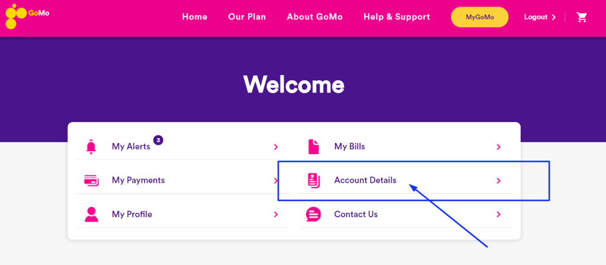The width and height of the screenshot is (606, 265).
Task: Click the My Profile person icon
Action: click(91, 214)
